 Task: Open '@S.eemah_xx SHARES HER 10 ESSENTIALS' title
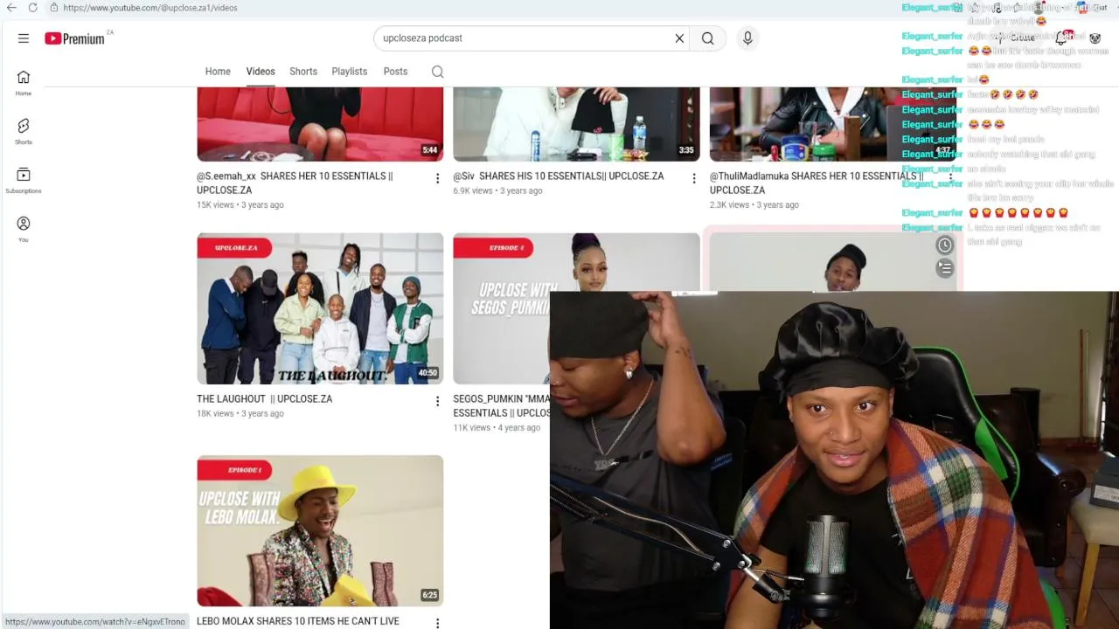point(295,183)
